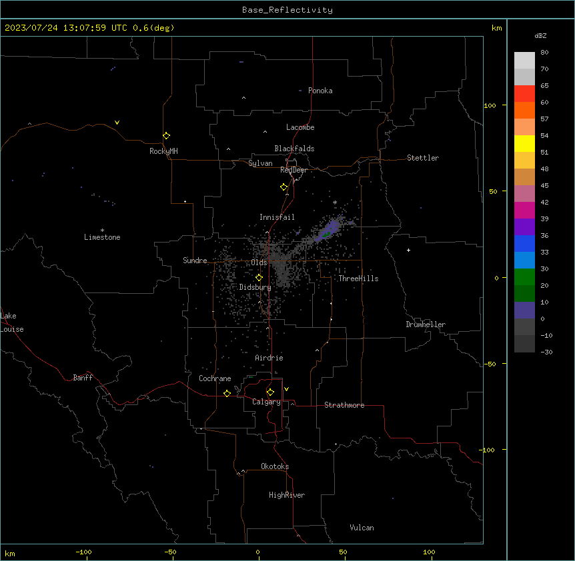Click the Blackfalds label
The width and height of the screenshot is (575, 561).
(294, 149)
